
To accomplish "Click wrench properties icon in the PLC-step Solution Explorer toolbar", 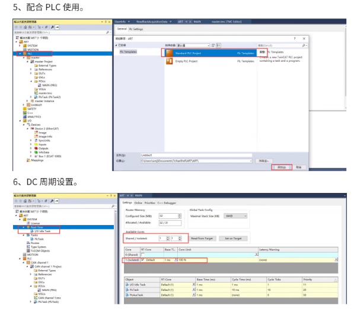I will [x=52, y=27].
